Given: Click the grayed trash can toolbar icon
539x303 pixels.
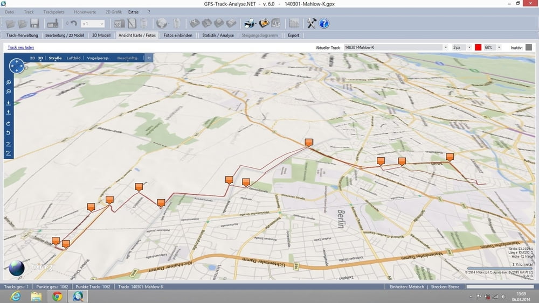Looking at the screenshot, I should click(144, 23).
